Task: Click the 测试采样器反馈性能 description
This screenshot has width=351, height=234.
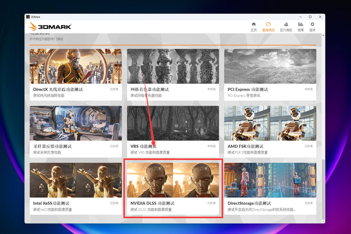Action: coord(47,153)
